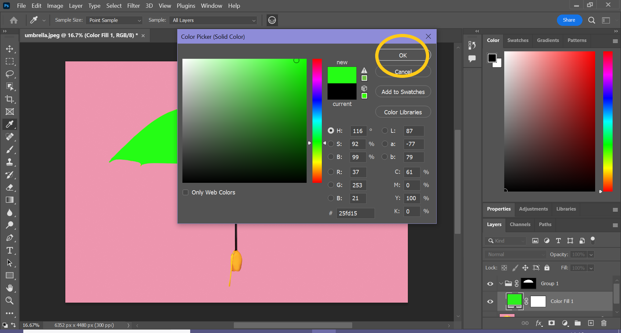Close the umbrella.jpeg document tab
The width and height of the screenshot is (621, 333).
(x=143, y=36)
